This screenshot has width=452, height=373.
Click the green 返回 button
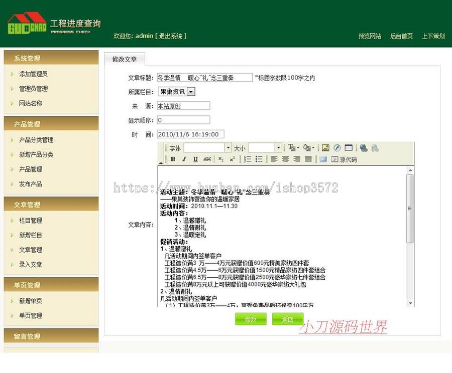click(287, 319)
